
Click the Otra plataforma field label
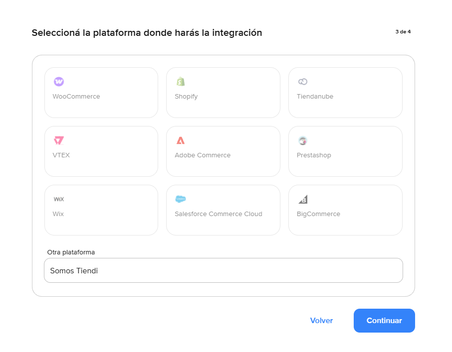[71, 252]
